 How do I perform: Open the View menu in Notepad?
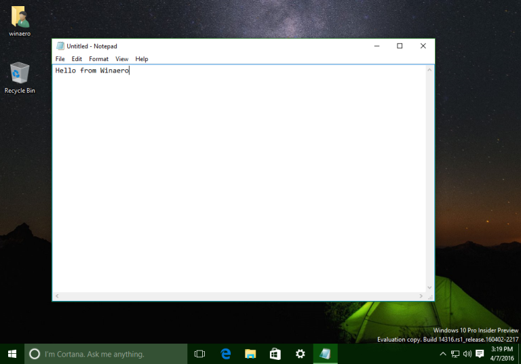(122, 59)
